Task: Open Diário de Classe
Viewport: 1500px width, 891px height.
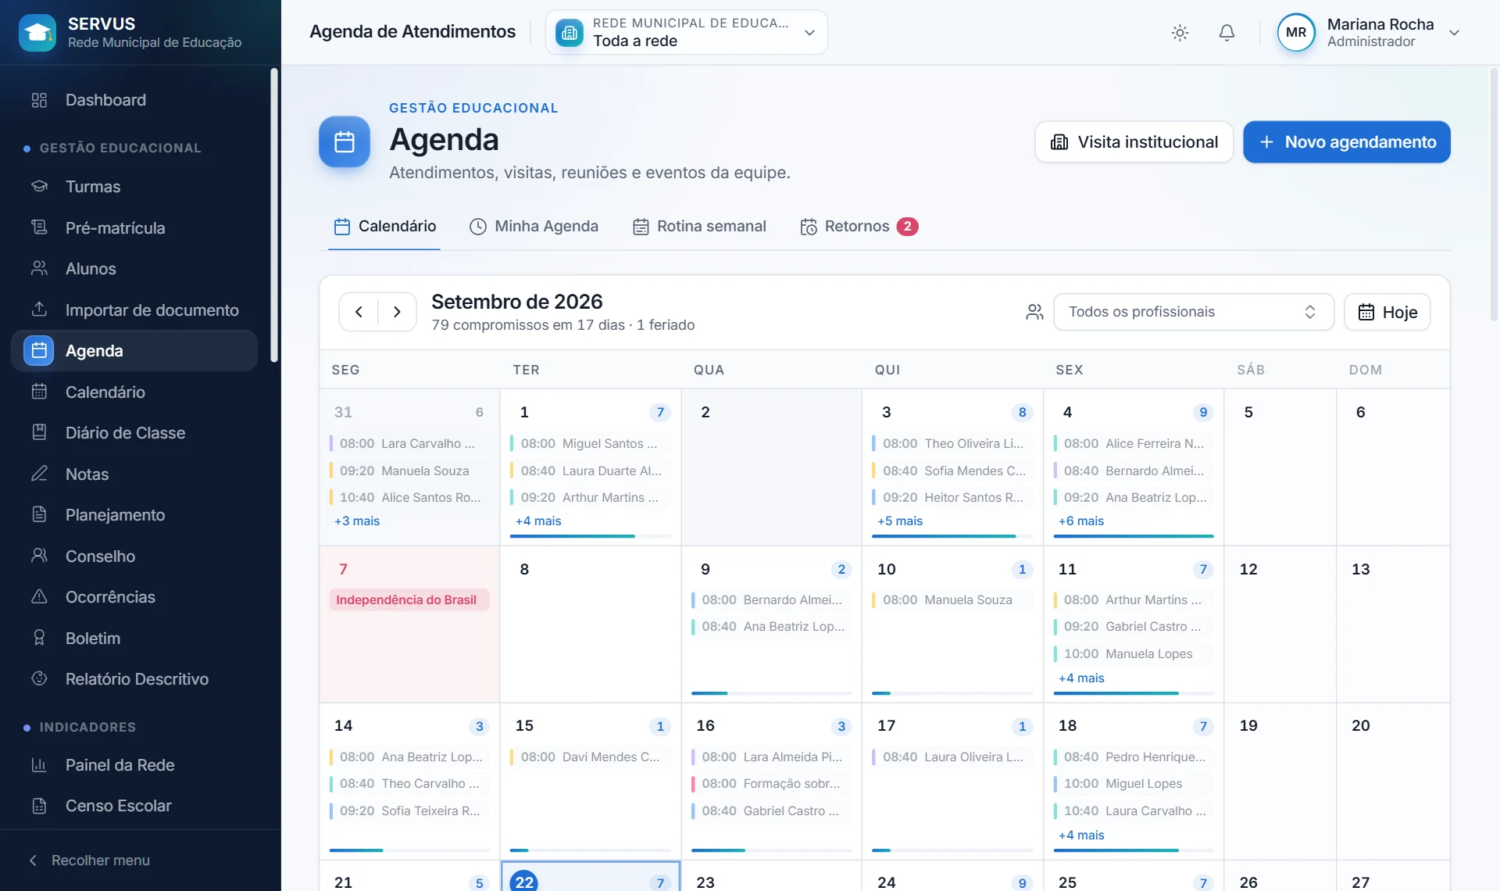Action: pyautogui.click(x=134, y=433)
